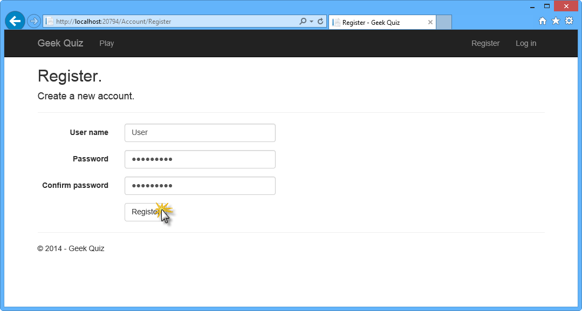This screenshot has height=311, width=582.
Task: Close the Register - Geek Quiz tab
Action: point(430,22)
